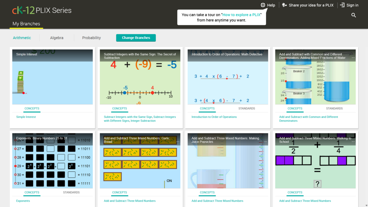Open the Simple Interest concept link
This screenshot has height=207, width=368.
[26, 117]
